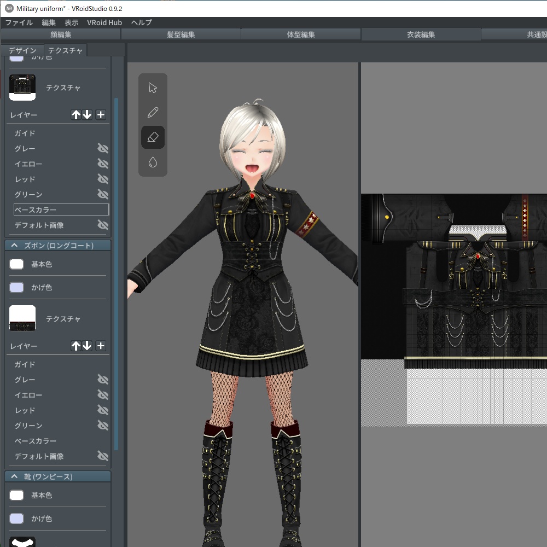Move the selected layer up
547x547 pixels.
coord(75,115)
